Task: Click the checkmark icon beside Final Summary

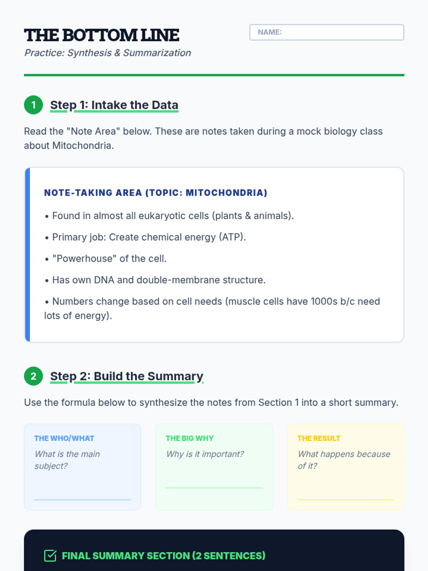Action: point(50,556)
